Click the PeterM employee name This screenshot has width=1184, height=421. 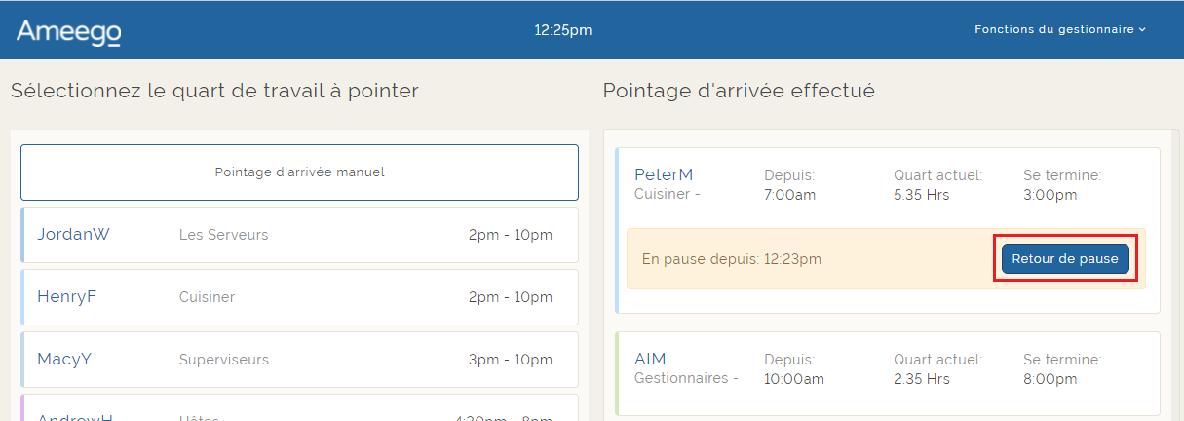pos(664,174)
